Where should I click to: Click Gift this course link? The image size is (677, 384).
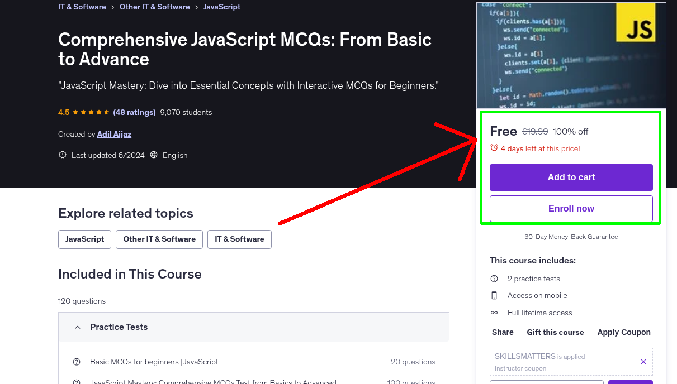tap(555, 332)
